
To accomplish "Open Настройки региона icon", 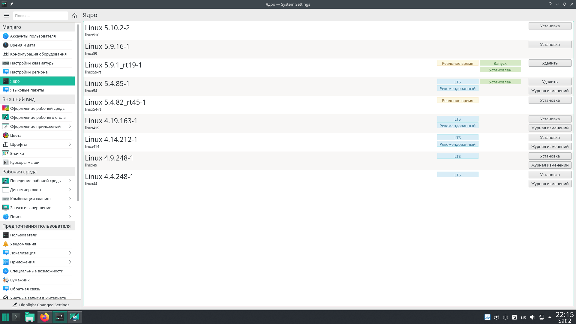I will click(x=6, y=72).
